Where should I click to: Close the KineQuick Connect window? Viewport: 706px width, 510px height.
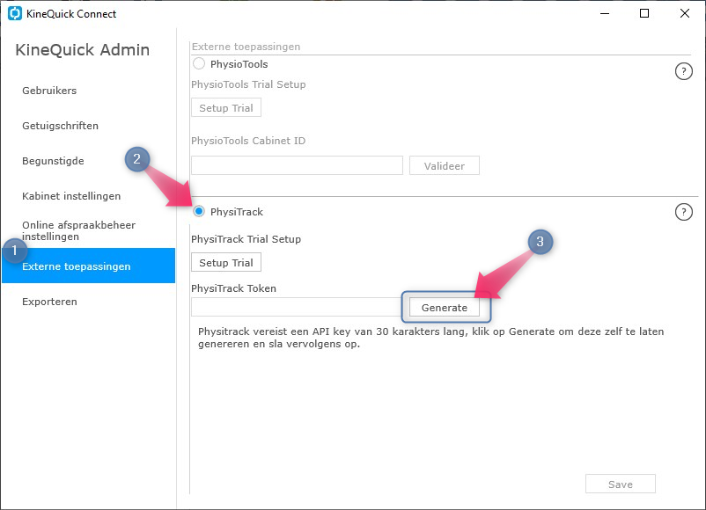(684, 13)
